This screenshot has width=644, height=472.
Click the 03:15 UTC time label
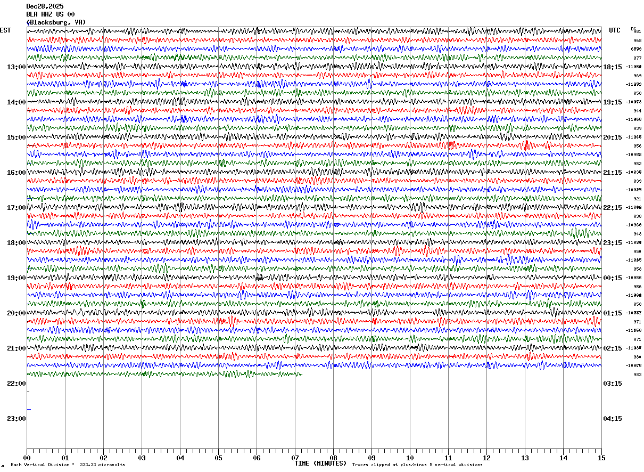point(613,384)
